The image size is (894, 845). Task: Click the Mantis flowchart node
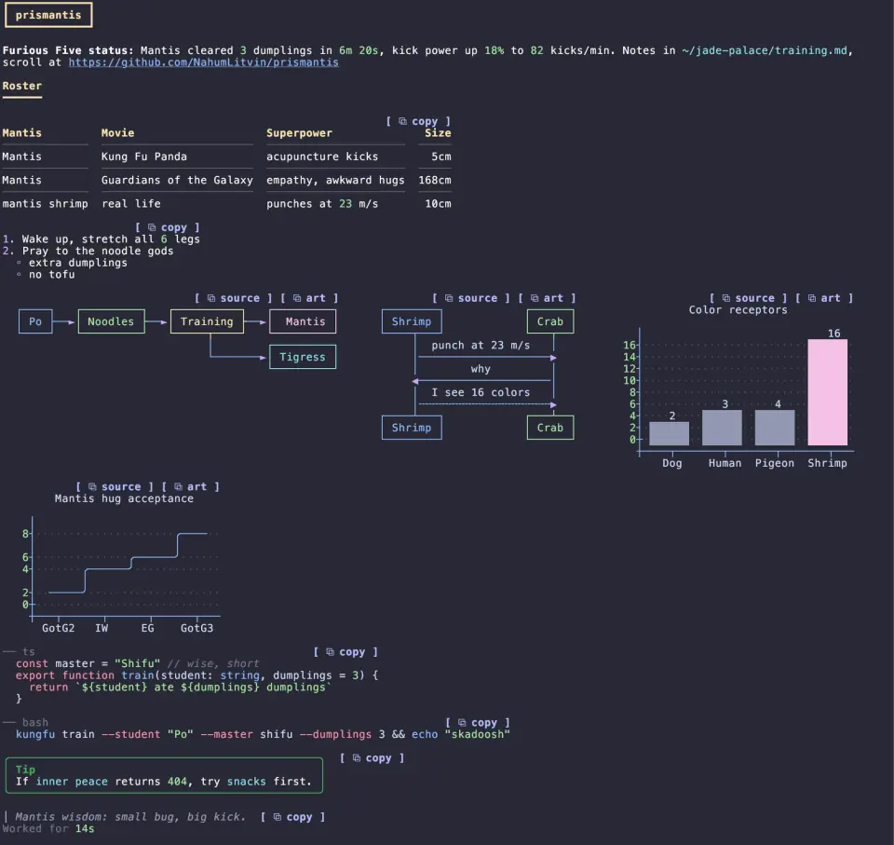pyautogui.click(x=303, y=321)
